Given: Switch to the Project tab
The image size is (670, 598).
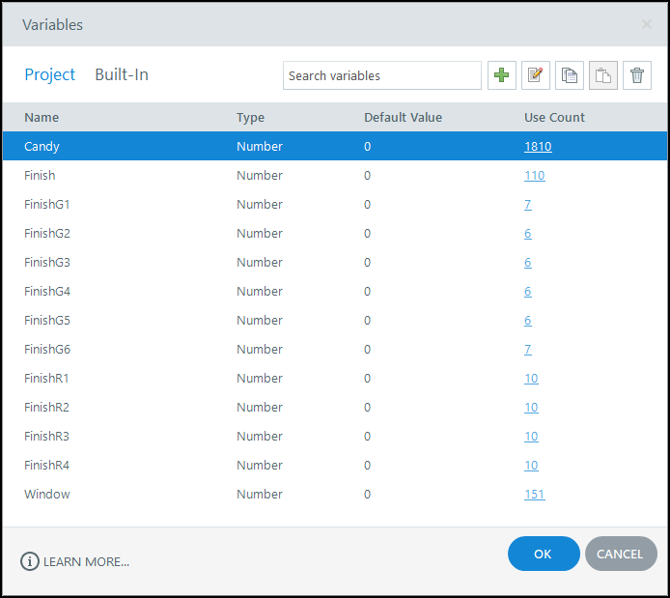Looking at the screenshot, I should 50,74.
